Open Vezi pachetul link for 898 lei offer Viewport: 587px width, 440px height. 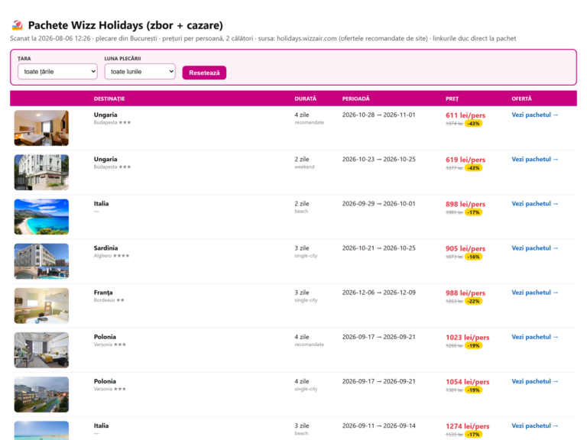535,204
